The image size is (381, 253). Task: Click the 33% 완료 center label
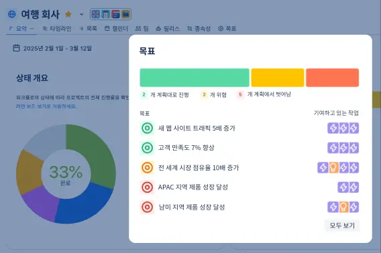(66, 175)
